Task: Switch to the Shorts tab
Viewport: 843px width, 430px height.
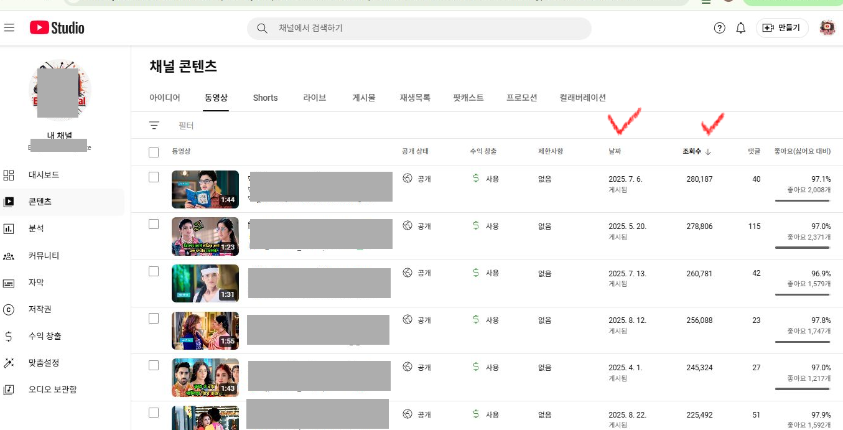Action: click(x=265, y=98)
